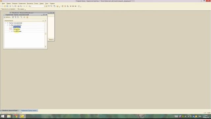211x119 pixels.
Task: Open the toolbar options arrow at toolbar end
Action: [81, 7]
